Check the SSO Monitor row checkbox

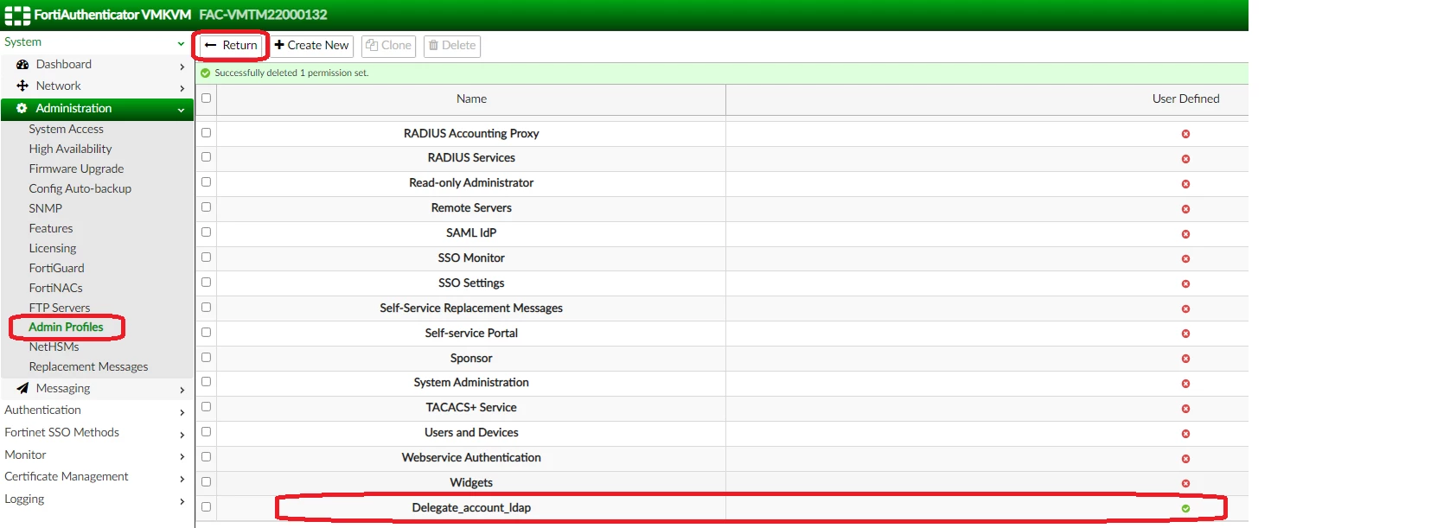206,258
